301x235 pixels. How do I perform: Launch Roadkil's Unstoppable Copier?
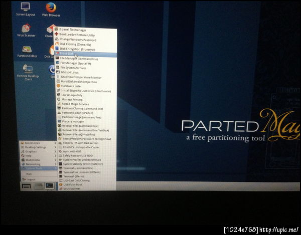pyautogui.click(x=87, y=147)
